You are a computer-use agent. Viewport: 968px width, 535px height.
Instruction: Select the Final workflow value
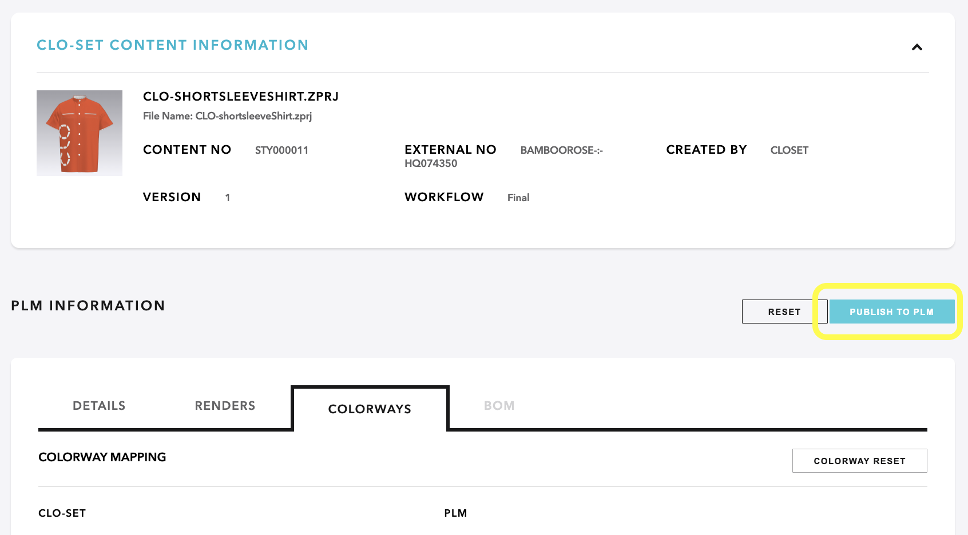[518, 198]
